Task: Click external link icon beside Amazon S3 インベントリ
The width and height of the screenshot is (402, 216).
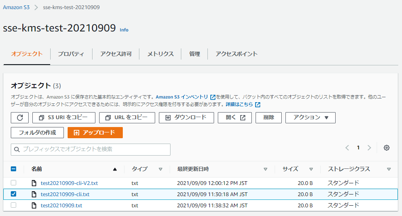Action: click(212, 97)
